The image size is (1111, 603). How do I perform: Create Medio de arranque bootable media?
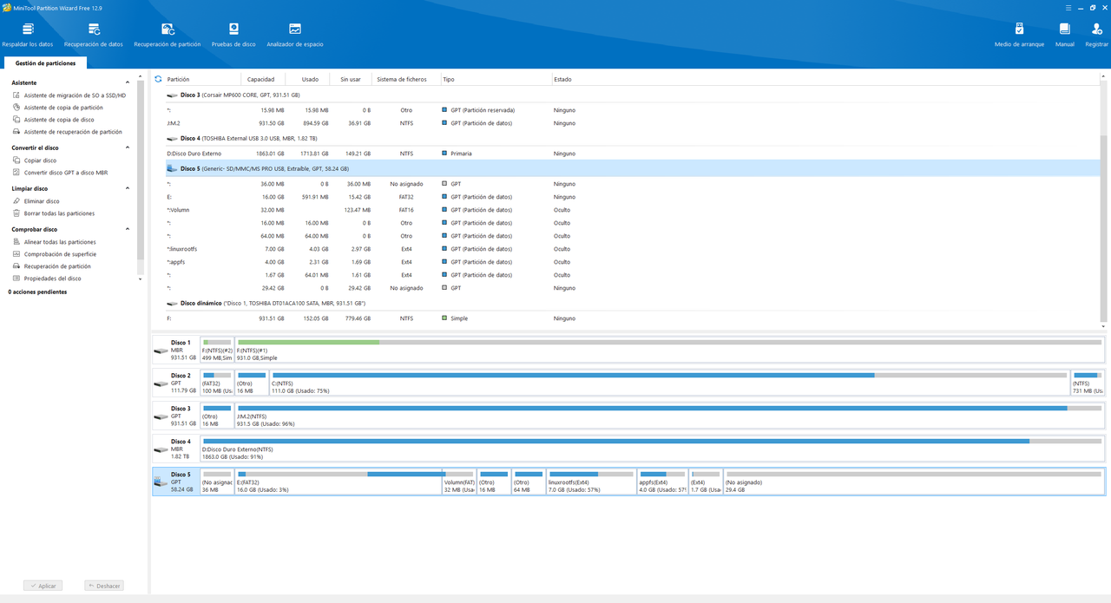pyautogui.click(x=1020, y=35)
